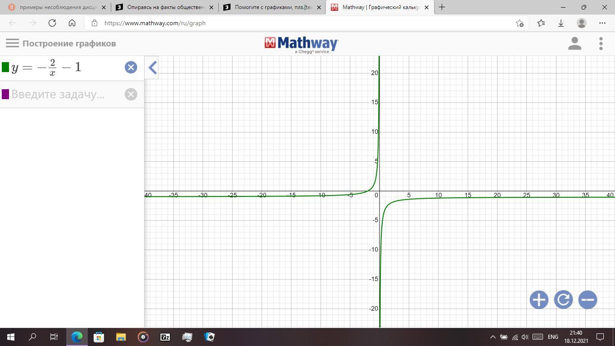Zoom in on the graph with plus button
This screenshot has width=615, height=346.
coord(539,300)
